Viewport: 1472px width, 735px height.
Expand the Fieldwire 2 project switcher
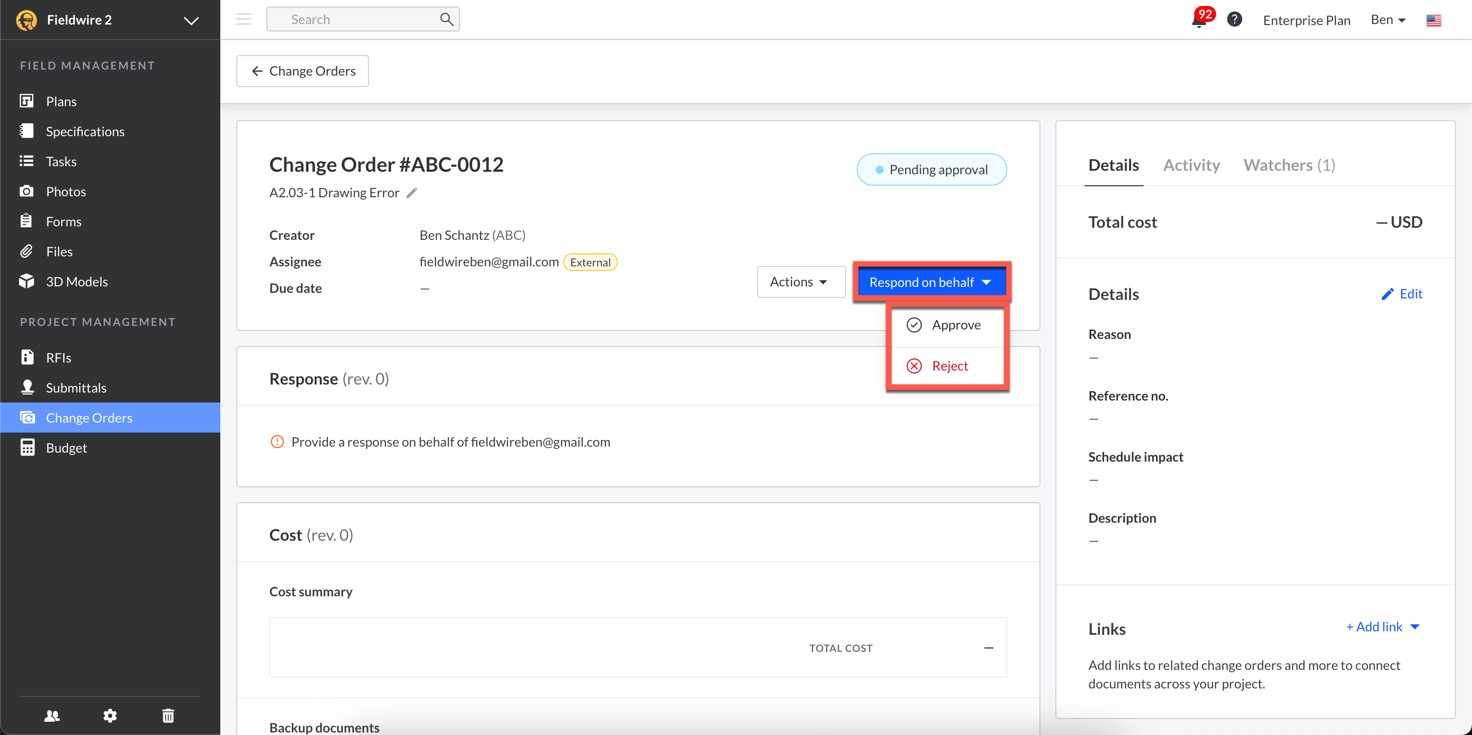tap(191, 21)
